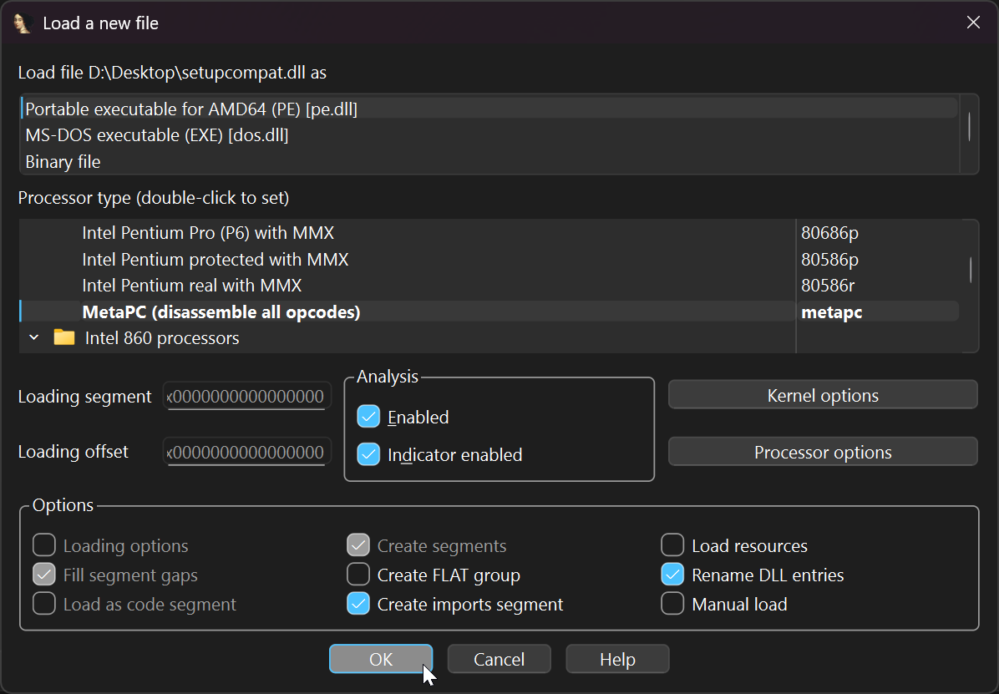
Task: Disable the Enabled analysis checkbox
Action: click(368, 416)
